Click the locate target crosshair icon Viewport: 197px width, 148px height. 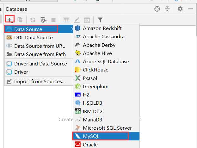pyautogui.click(x=157, y=9)
